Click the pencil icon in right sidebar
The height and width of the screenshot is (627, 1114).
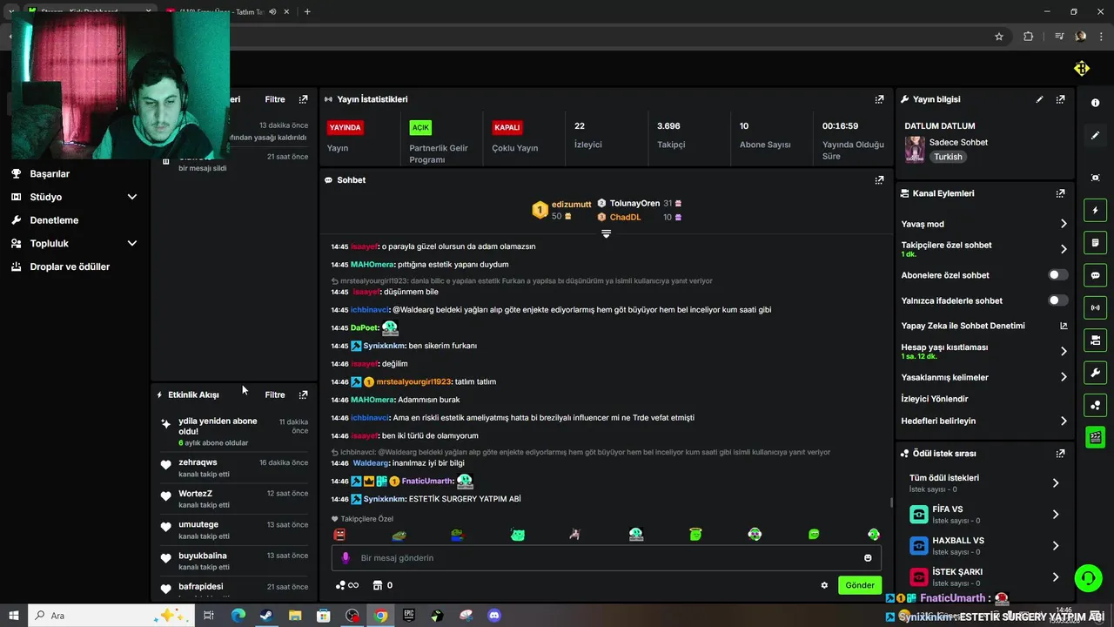1095,136
